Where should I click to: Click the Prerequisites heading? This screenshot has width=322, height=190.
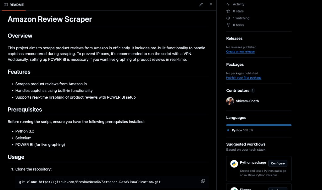[25, 110]
